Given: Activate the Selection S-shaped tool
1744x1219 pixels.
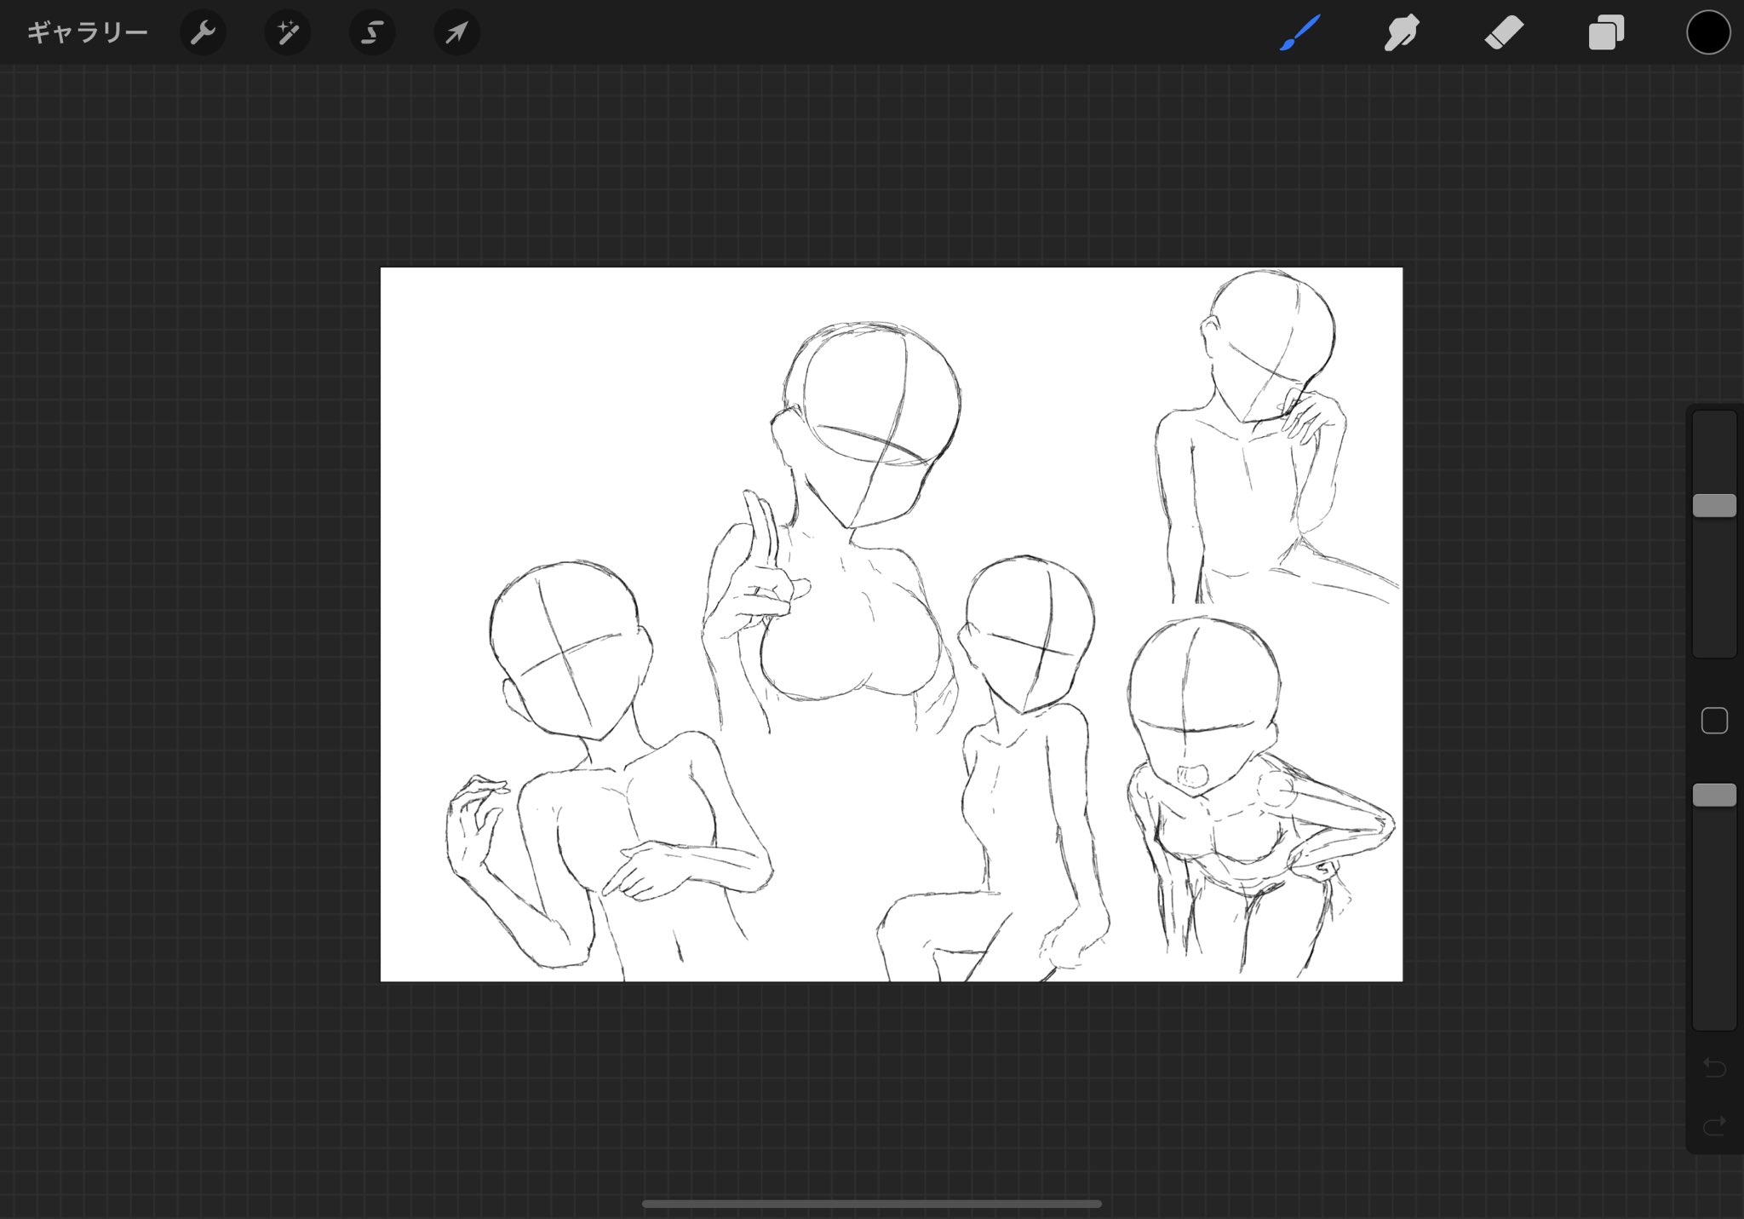Looking at the screenshot, I should 372,33.
